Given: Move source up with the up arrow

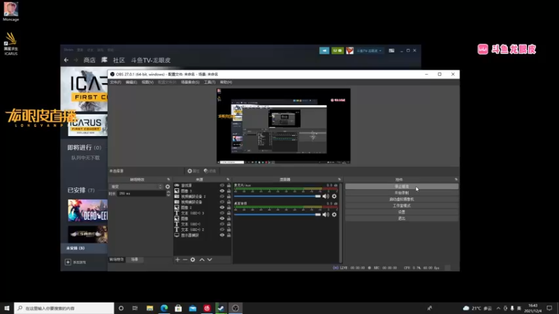Looking at the screenshot, I should [x=202, y=260].
